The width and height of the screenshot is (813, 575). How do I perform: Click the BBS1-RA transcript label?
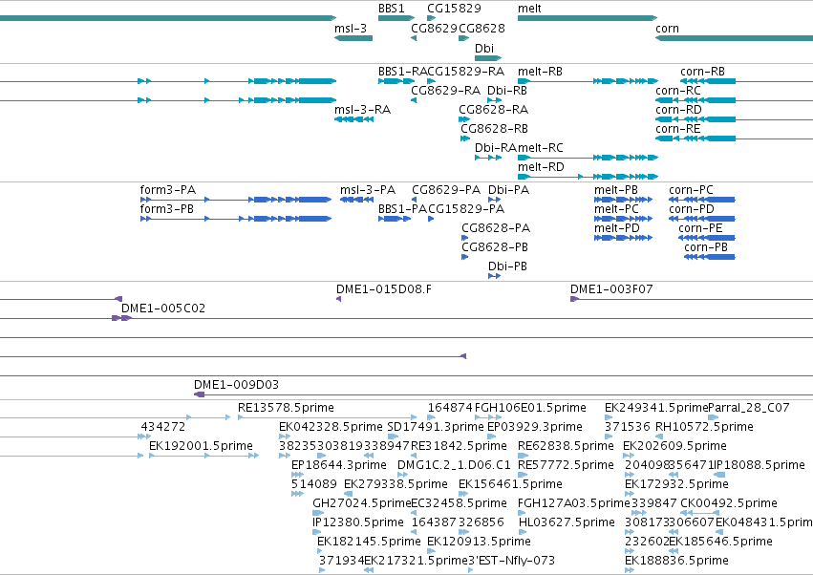[403, 72]
